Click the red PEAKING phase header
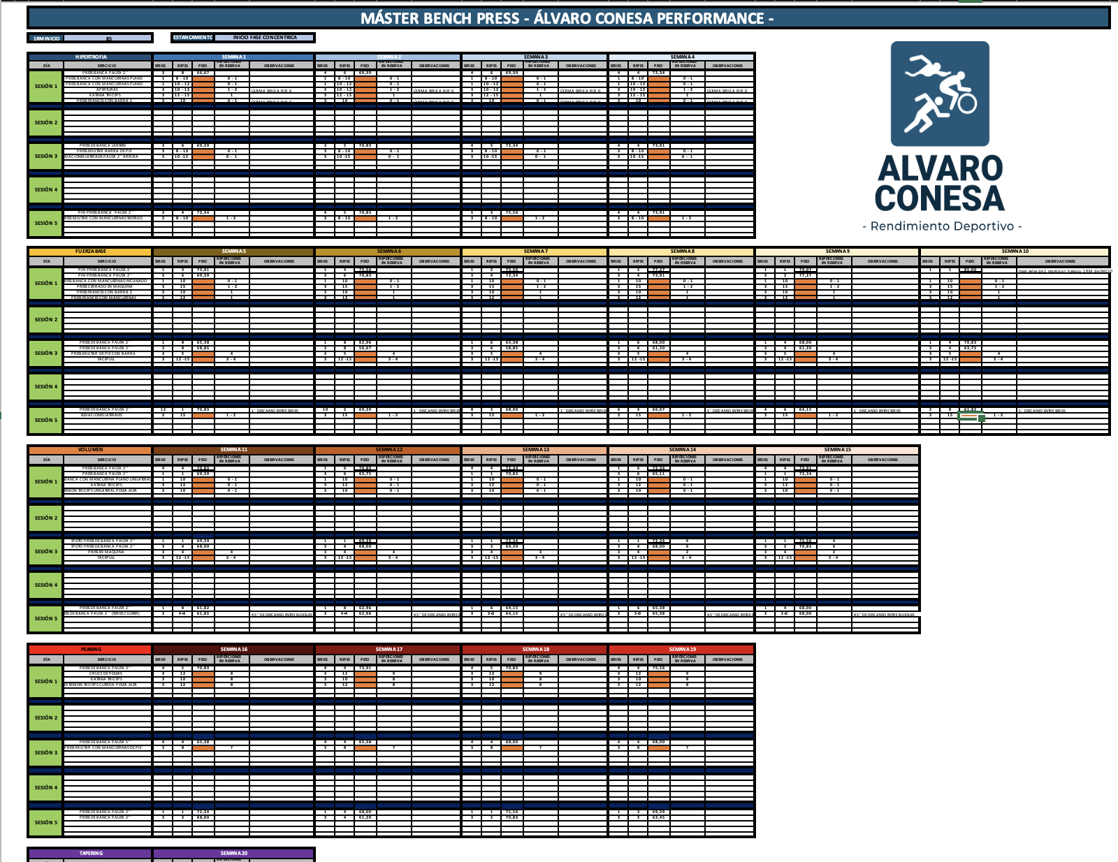The height and width of the screenshot is (862, 1118). coord(91,650)
